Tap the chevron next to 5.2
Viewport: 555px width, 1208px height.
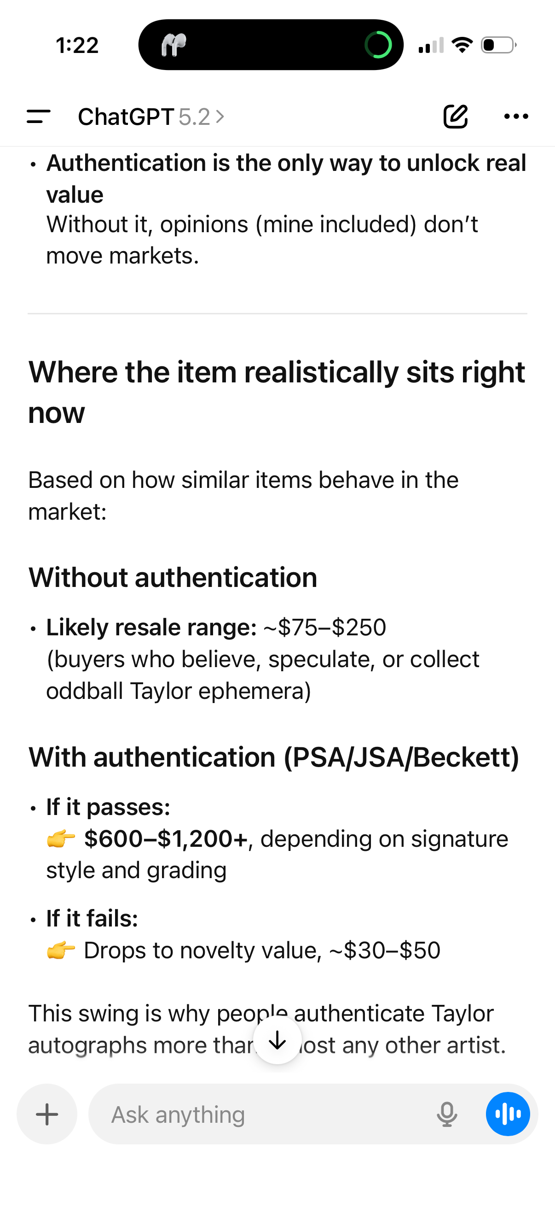point(220,116)
